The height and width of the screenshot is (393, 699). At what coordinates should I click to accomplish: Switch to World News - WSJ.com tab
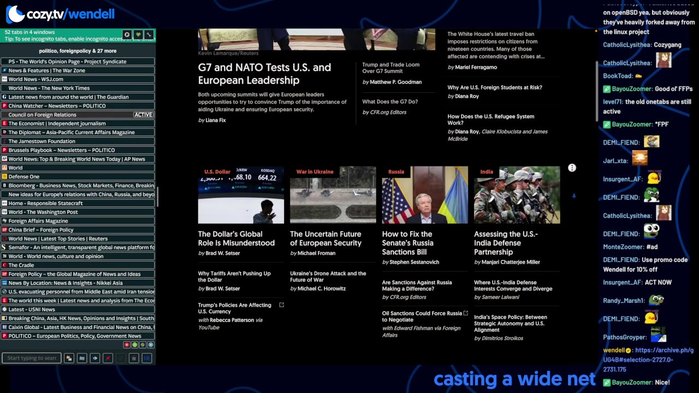pyautogui.click(x=78, y=79)
